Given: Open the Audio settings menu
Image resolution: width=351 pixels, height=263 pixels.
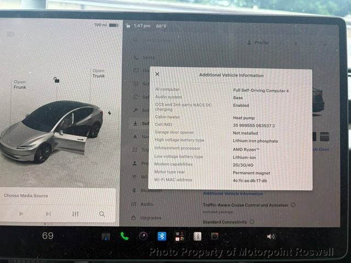Looking at the screenshot, I should (143, 204).
